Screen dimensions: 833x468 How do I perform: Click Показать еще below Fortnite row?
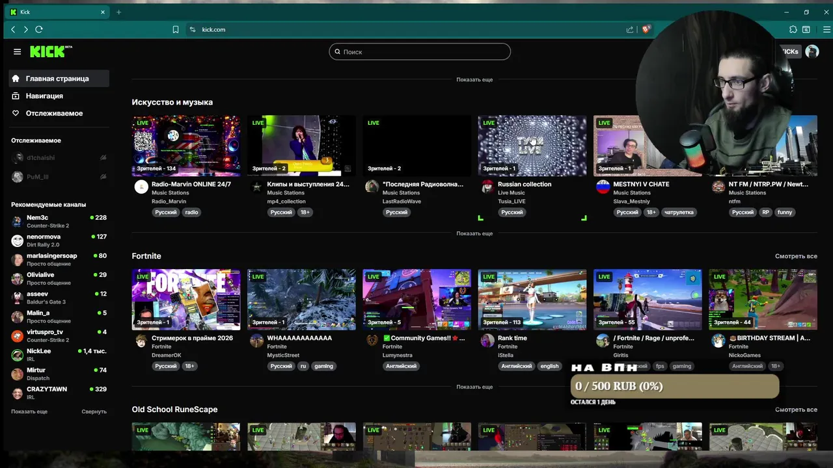[474, 387]
